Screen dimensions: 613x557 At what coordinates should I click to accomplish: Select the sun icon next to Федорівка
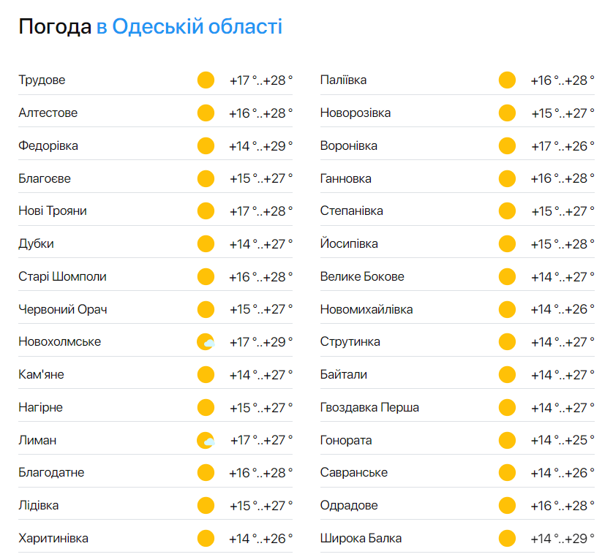(206, 145)
